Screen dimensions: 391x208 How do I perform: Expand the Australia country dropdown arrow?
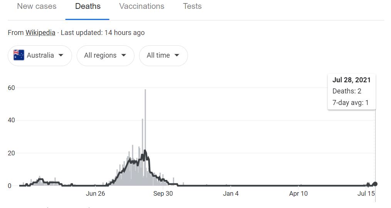pyautogui.click(x=61, y=55)
